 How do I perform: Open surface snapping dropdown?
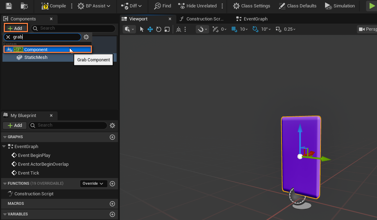pyautogui.click(x=202, y=29)
